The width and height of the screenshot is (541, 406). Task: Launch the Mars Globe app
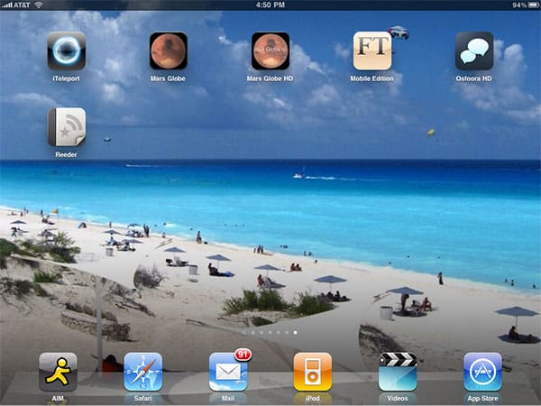(x=169, y=51)
